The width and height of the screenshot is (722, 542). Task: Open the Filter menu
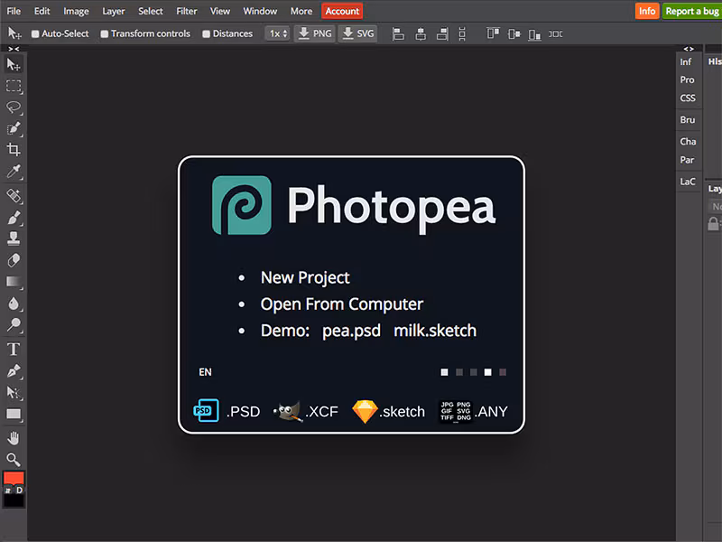tap(187, 11)
